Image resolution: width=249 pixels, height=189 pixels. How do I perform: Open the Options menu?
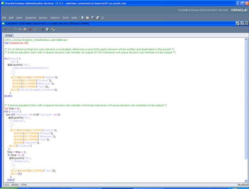coord(55,18)
